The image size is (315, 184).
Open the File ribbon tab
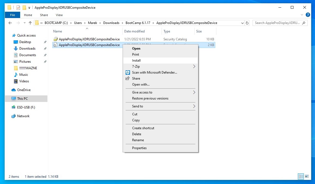pos(13,15)
